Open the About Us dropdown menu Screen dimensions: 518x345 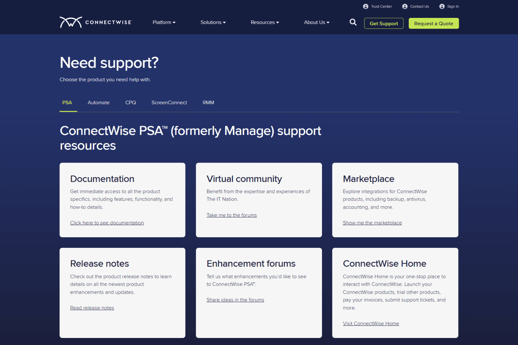click(316, 22)
